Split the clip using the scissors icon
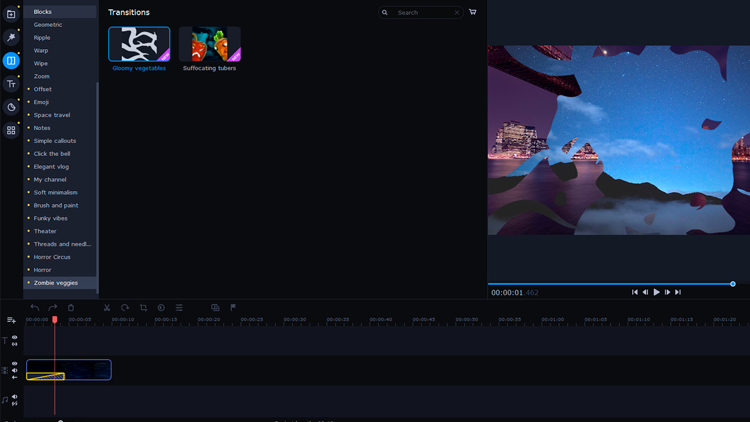The height and width of the screenshot is (422, 750). [x=107, y=307]
